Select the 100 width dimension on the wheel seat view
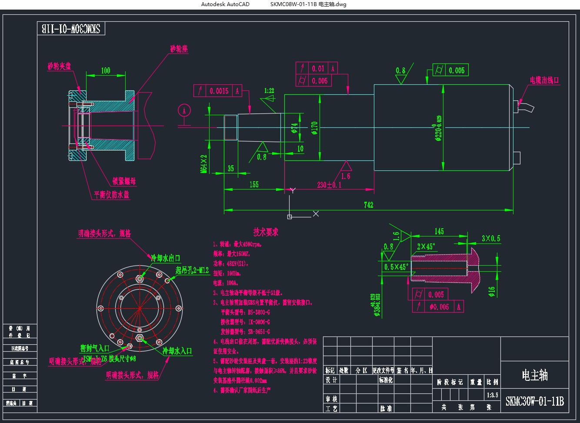580x423 pixels. point(106,70)
